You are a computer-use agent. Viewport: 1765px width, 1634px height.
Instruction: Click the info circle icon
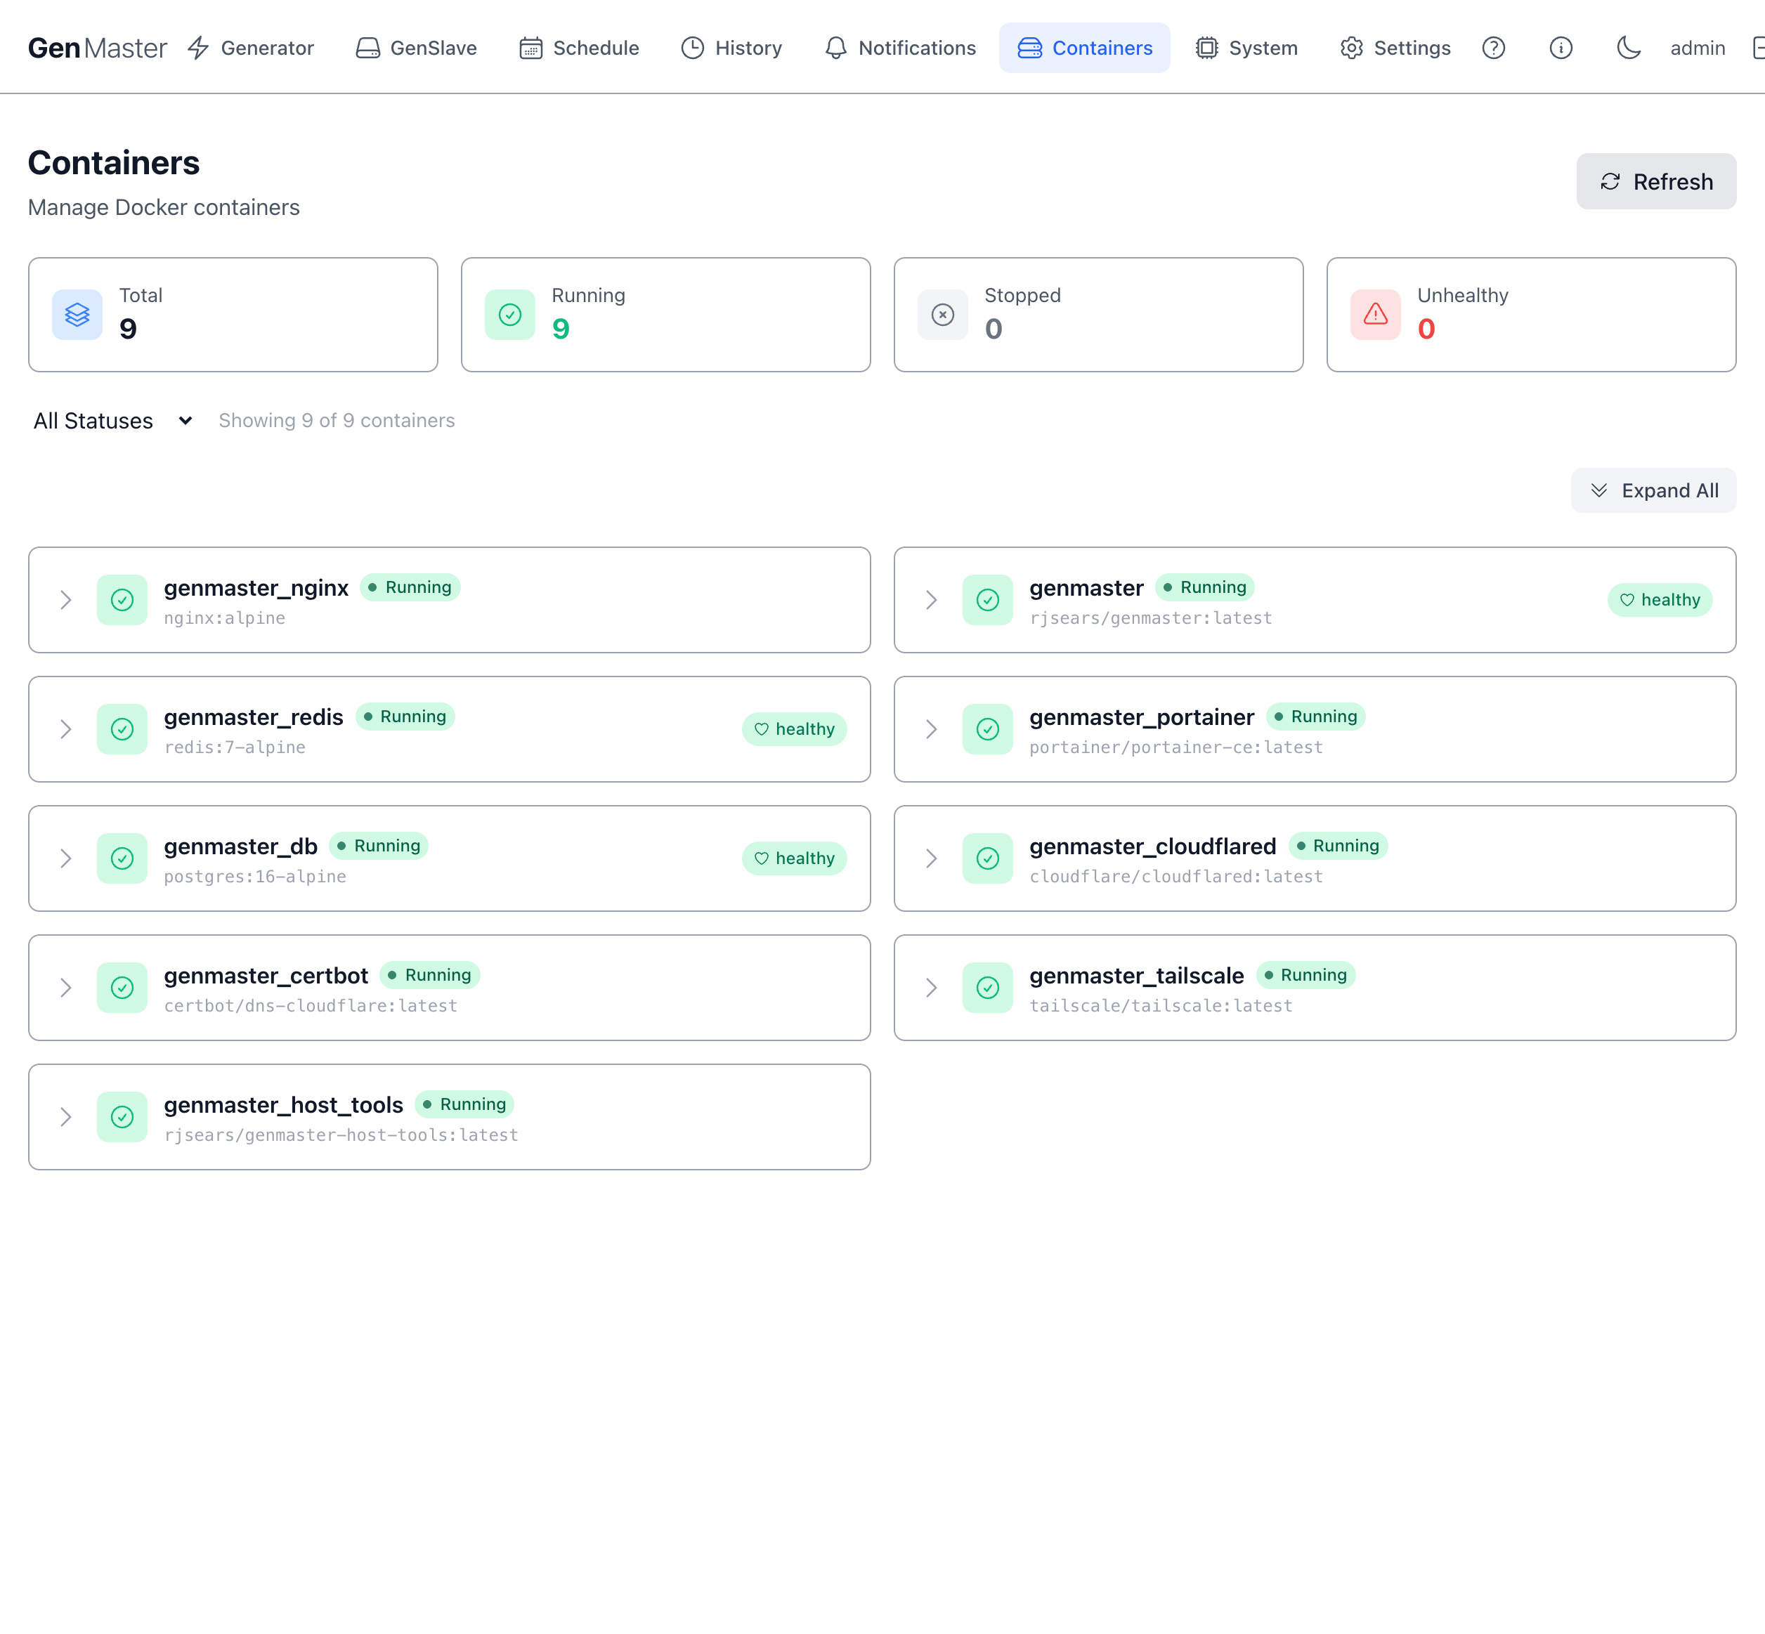coord(1561,48)
